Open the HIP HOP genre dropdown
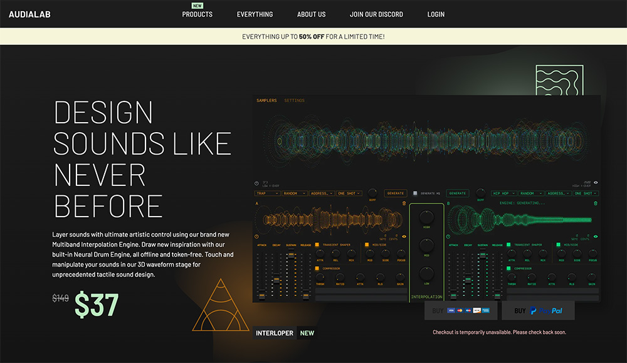 (x=504, y=193)
